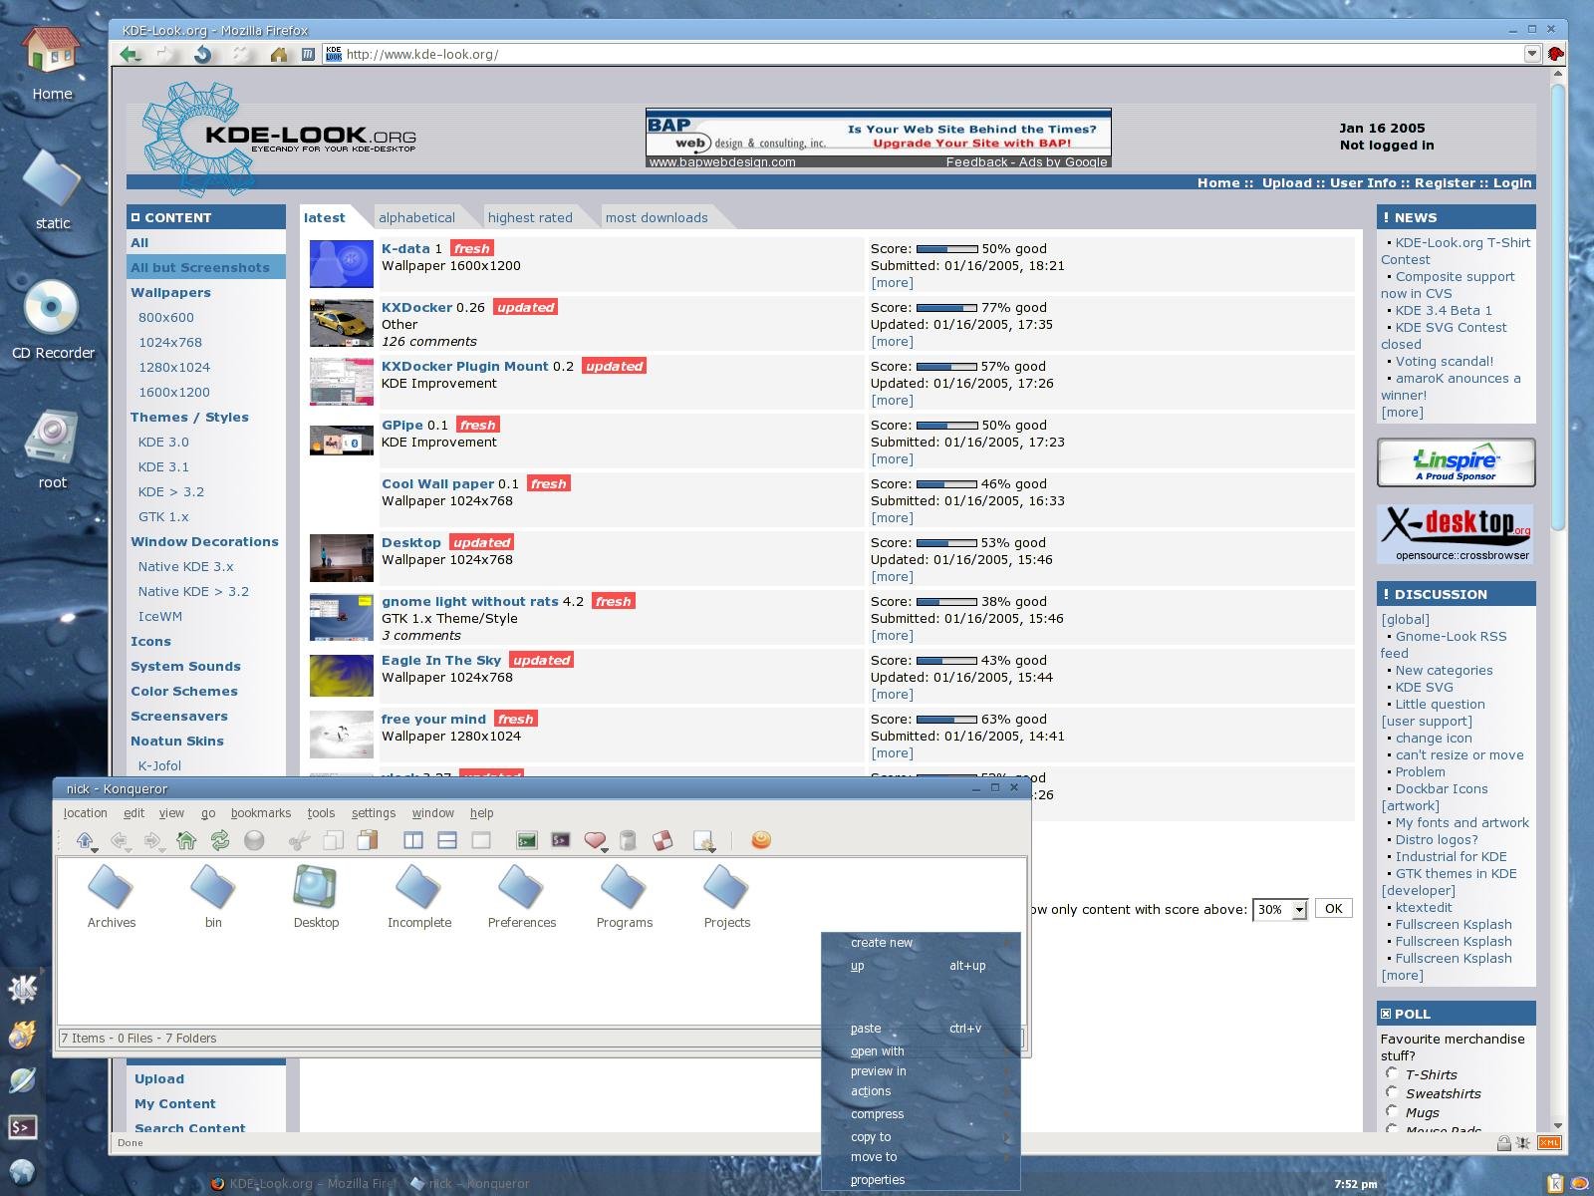Switch to Firefox taskbar entry
This screenshot has width=1594, height=1196.
(302, 1183)
